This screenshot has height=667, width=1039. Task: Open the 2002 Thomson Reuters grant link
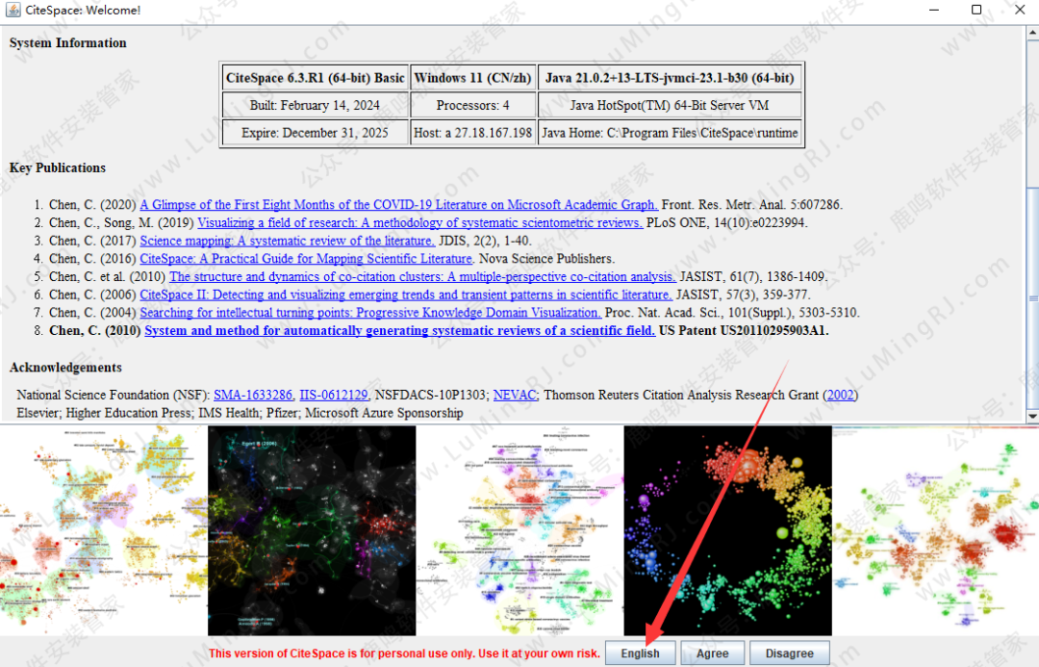[x=841, y=395]
